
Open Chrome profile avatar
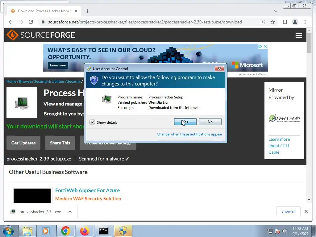295,22
